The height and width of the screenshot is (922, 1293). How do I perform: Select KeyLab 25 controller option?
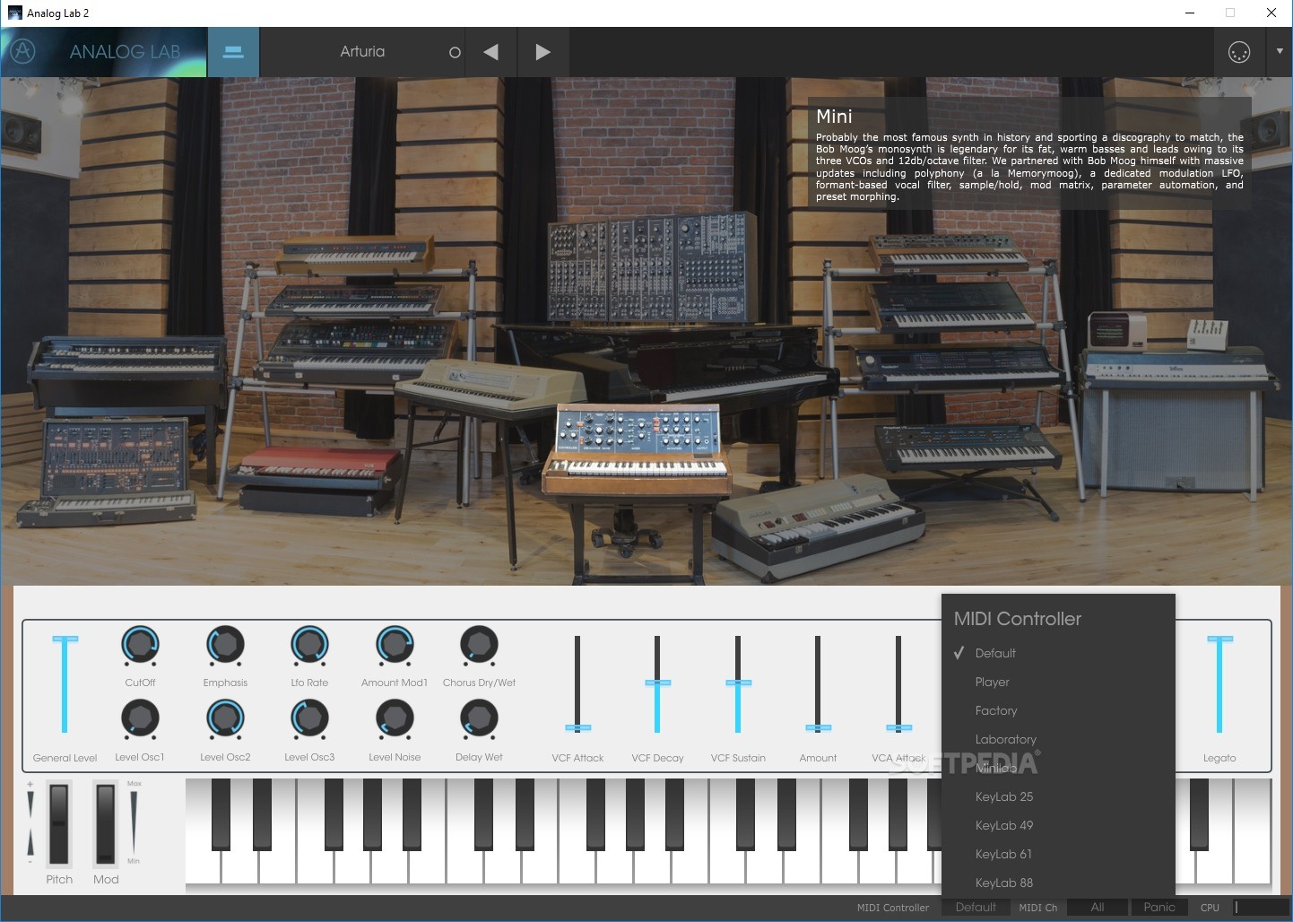(1058, 796)
